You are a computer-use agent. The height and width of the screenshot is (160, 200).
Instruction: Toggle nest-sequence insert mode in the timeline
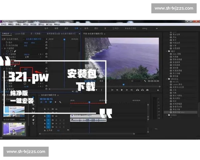[x=41, y=102]
